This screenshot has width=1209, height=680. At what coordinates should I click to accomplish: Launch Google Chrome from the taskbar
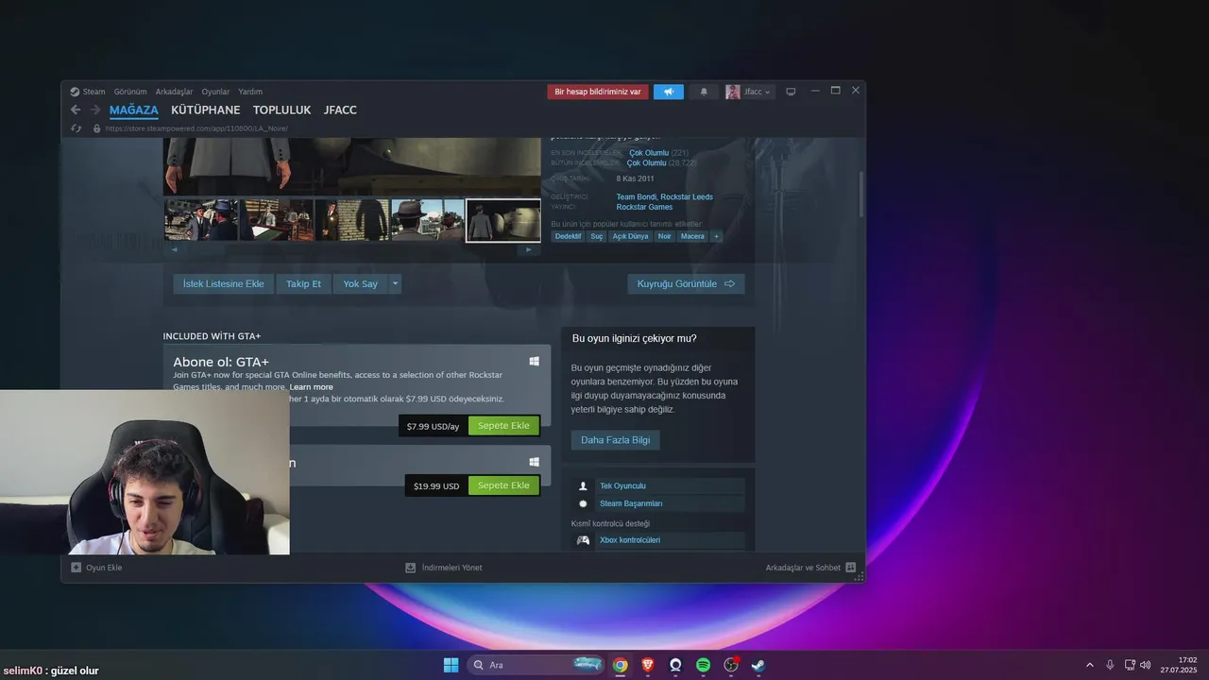click(620, 665)
